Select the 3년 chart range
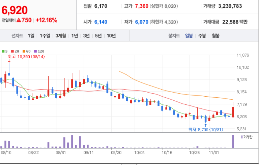 pyautogui.click(x=86, y=36)
